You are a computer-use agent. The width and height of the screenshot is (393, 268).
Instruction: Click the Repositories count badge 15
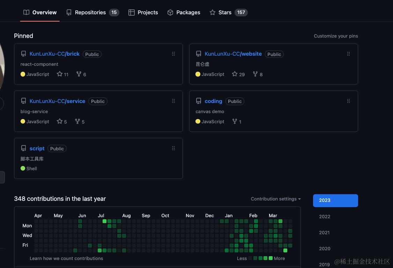click(x=114, y=13)
